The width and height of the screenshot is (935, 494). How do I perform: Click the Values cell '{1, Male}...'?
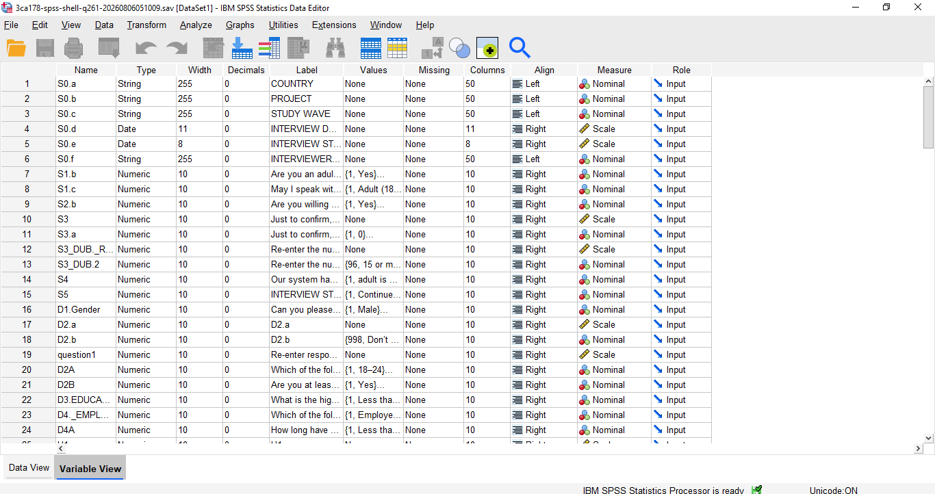(374, 309)
